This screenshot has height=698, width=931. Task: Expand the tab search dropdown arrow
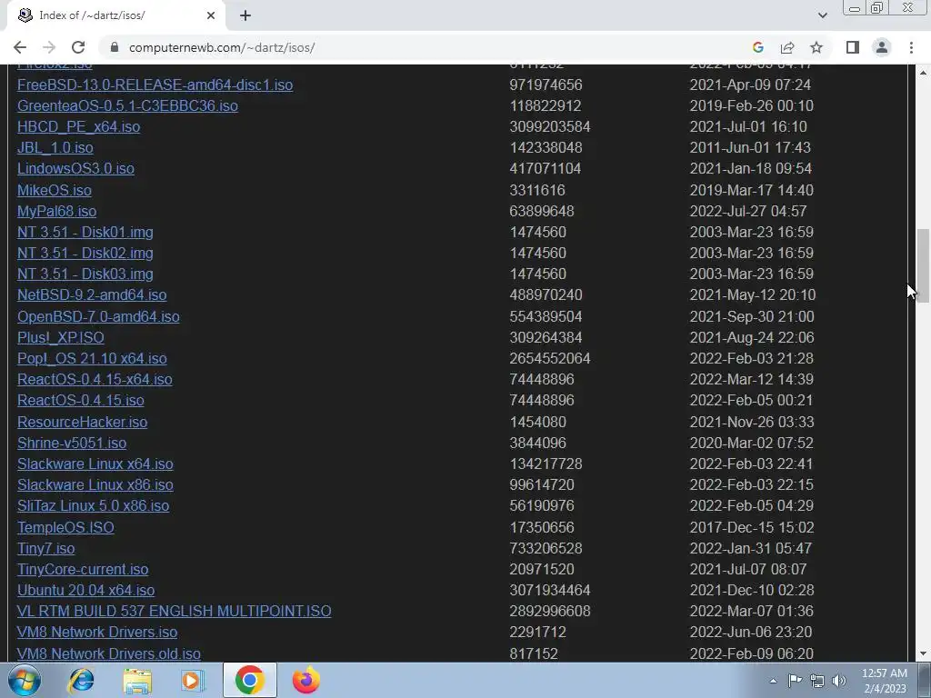822,15
